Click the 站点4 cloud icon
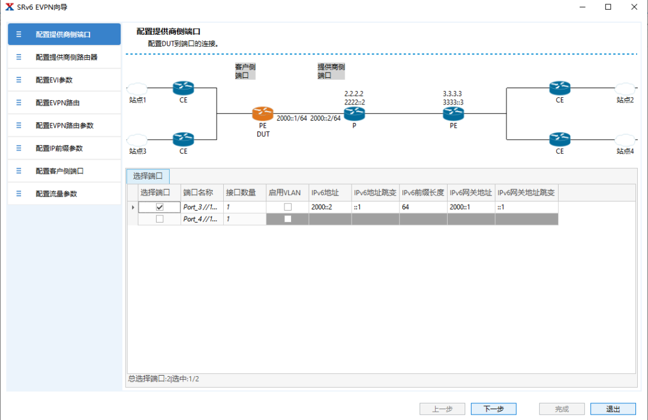648x420 pixels. tap(625, 140)
